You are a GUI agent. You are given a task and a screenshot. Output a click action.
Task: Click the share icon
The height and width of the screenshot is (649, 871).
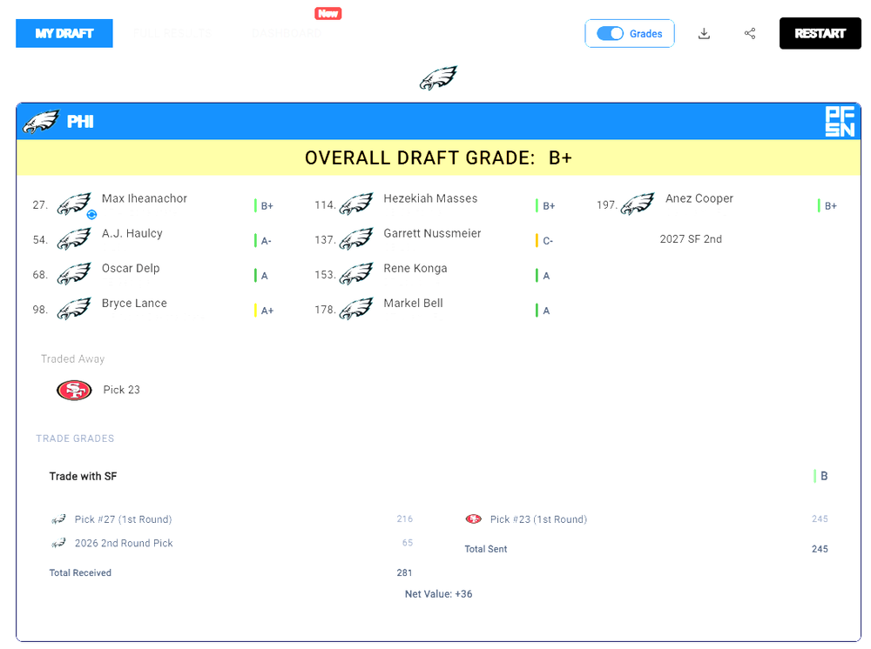coord(750,33)
